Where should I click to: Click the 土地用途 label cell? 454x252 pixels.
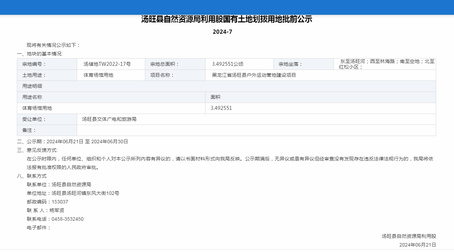click(47, 75)
